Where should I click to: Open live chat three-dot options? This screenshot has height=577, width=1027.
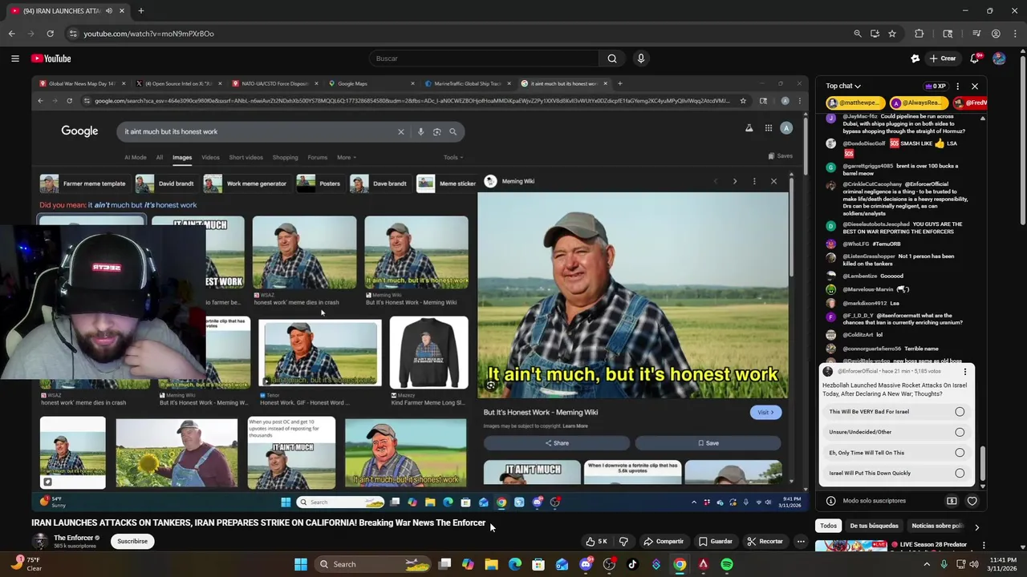coord(957,86)
